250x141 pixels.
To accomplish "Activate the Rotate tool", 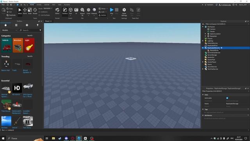I will (x=35, y=11).
